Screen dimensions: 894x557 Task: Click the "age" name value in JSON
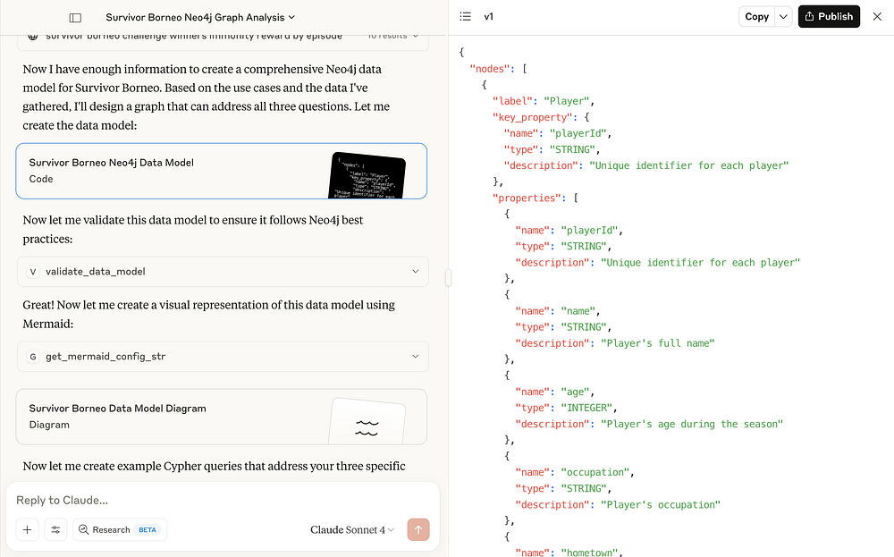[575, 392]
